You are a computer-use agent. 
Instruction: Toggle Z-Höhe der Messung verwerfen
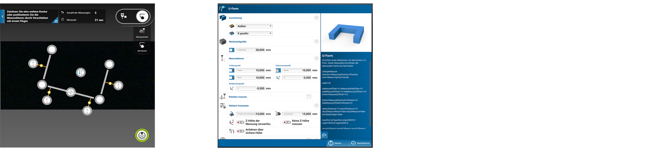pyautogui.click(x=240, y=122)
